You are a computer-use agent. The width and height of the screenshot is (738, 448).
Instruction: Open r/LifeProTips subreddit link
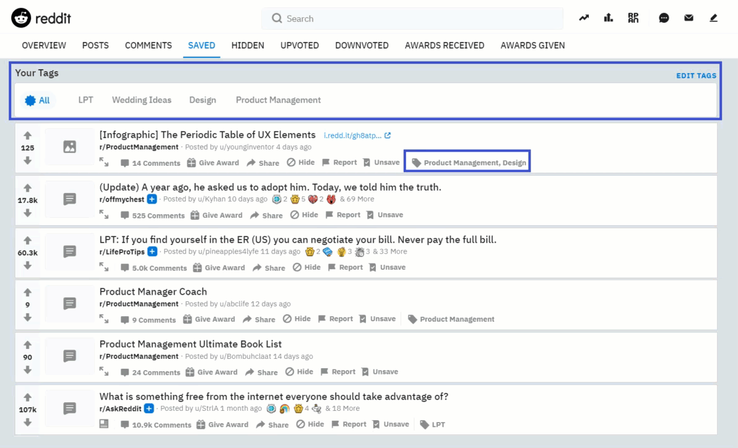point(122,252)
